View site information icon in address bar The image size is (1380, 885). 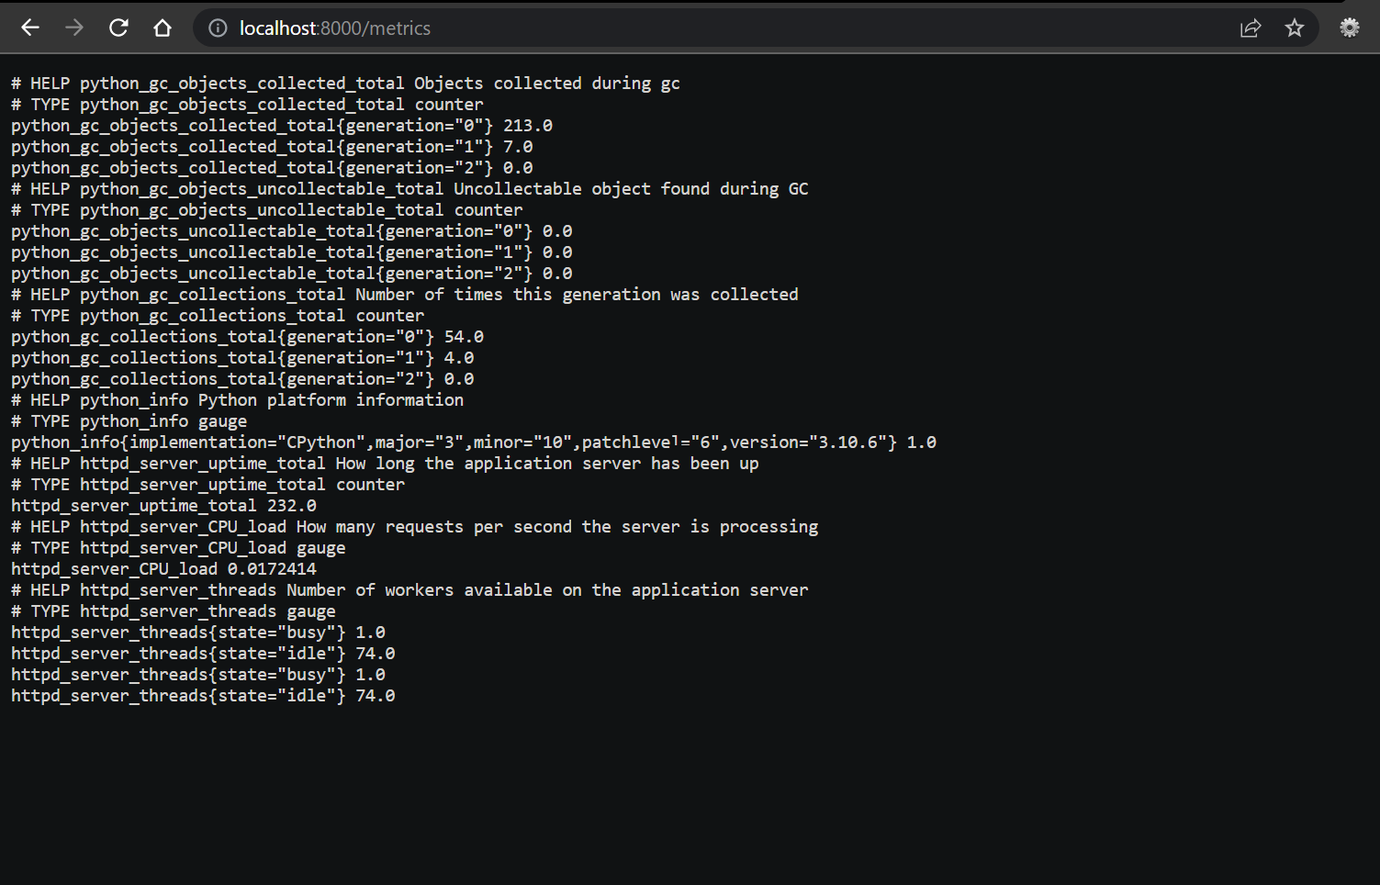218,28
